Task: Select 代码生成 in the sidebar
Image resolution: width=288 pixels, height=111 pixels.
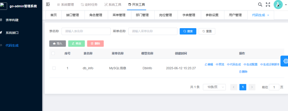Action: 12,45
